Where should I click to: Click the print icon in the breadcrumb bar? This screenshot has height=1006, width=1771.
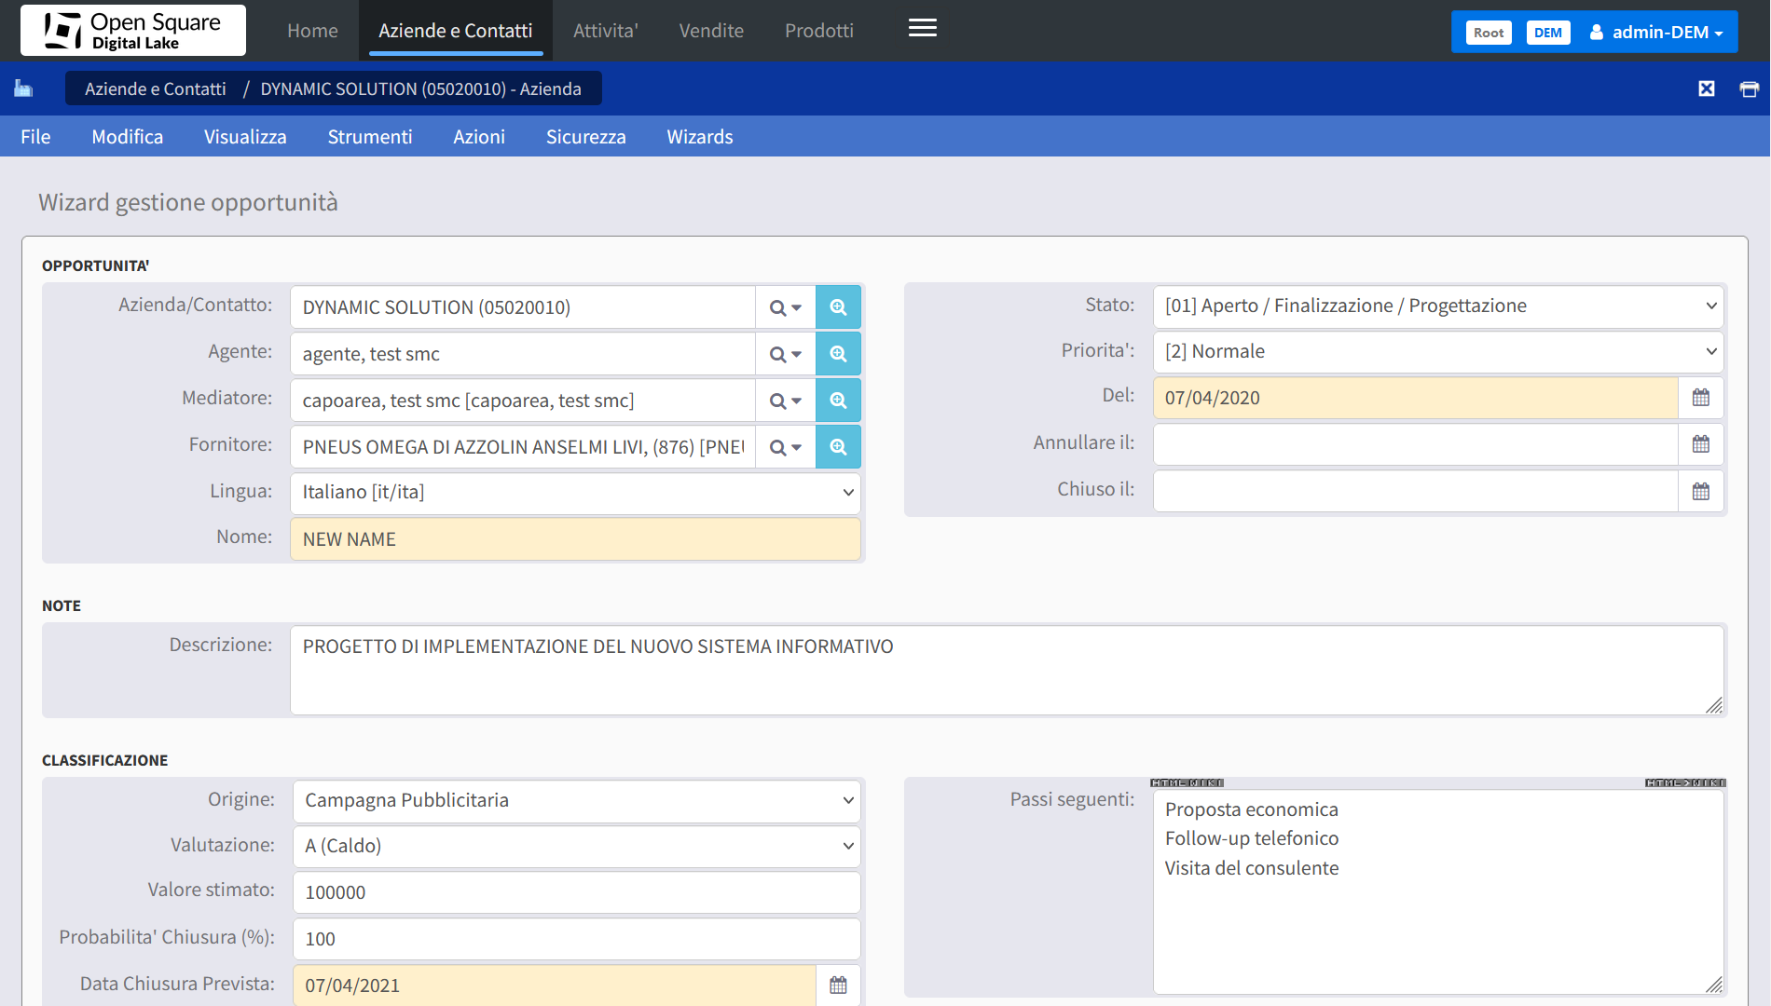[1749, 89]
